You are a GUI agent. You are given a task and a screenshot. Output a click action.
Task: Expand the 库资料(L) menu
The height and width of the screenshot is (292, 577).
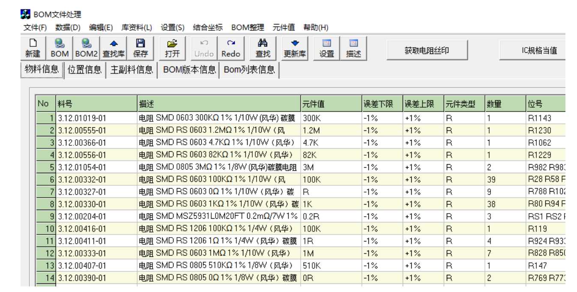137,27
